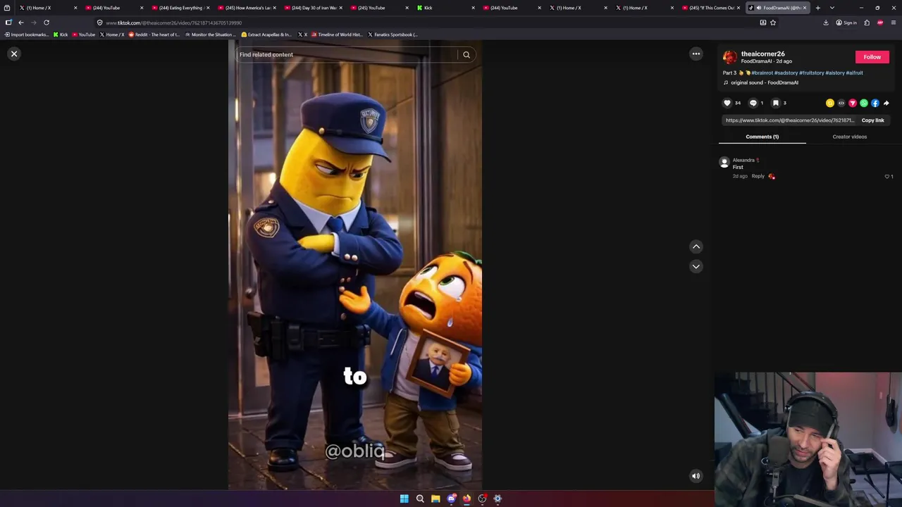Open the list all tabs dropdown
This screenshot has height=507, width=902.
(832, 8)
